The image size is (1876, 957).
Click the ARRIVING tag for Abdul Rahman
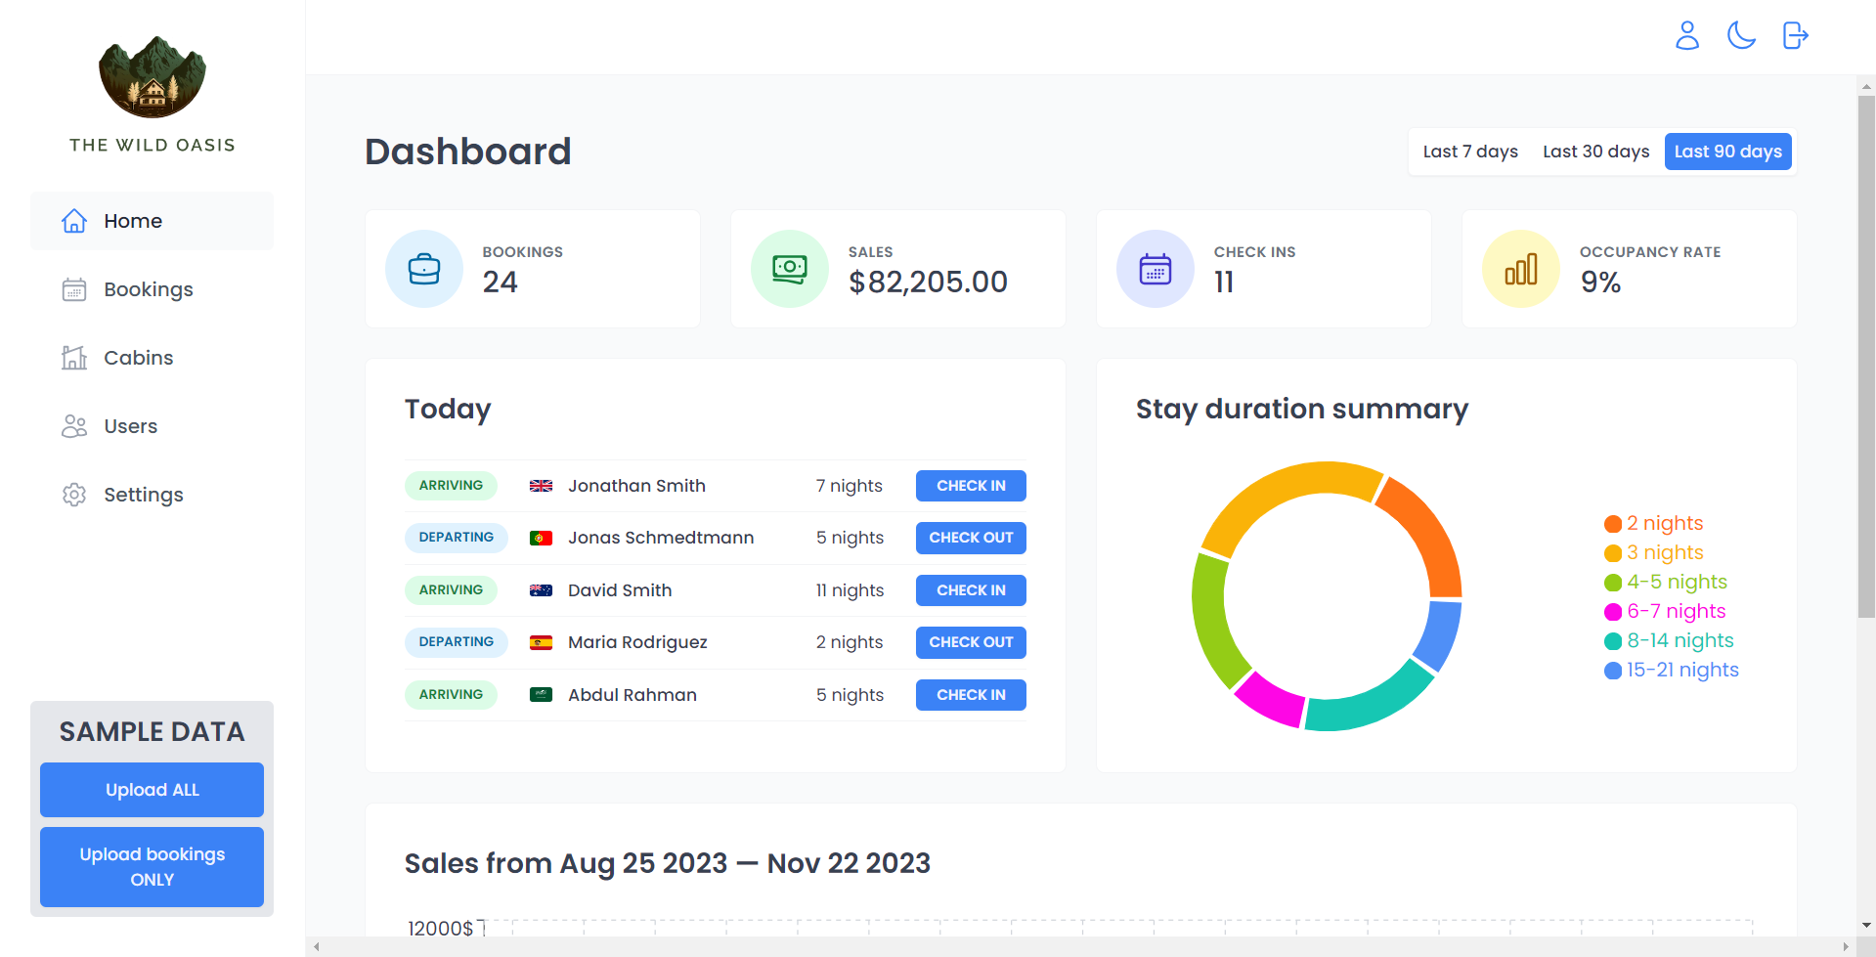(451, 695)
